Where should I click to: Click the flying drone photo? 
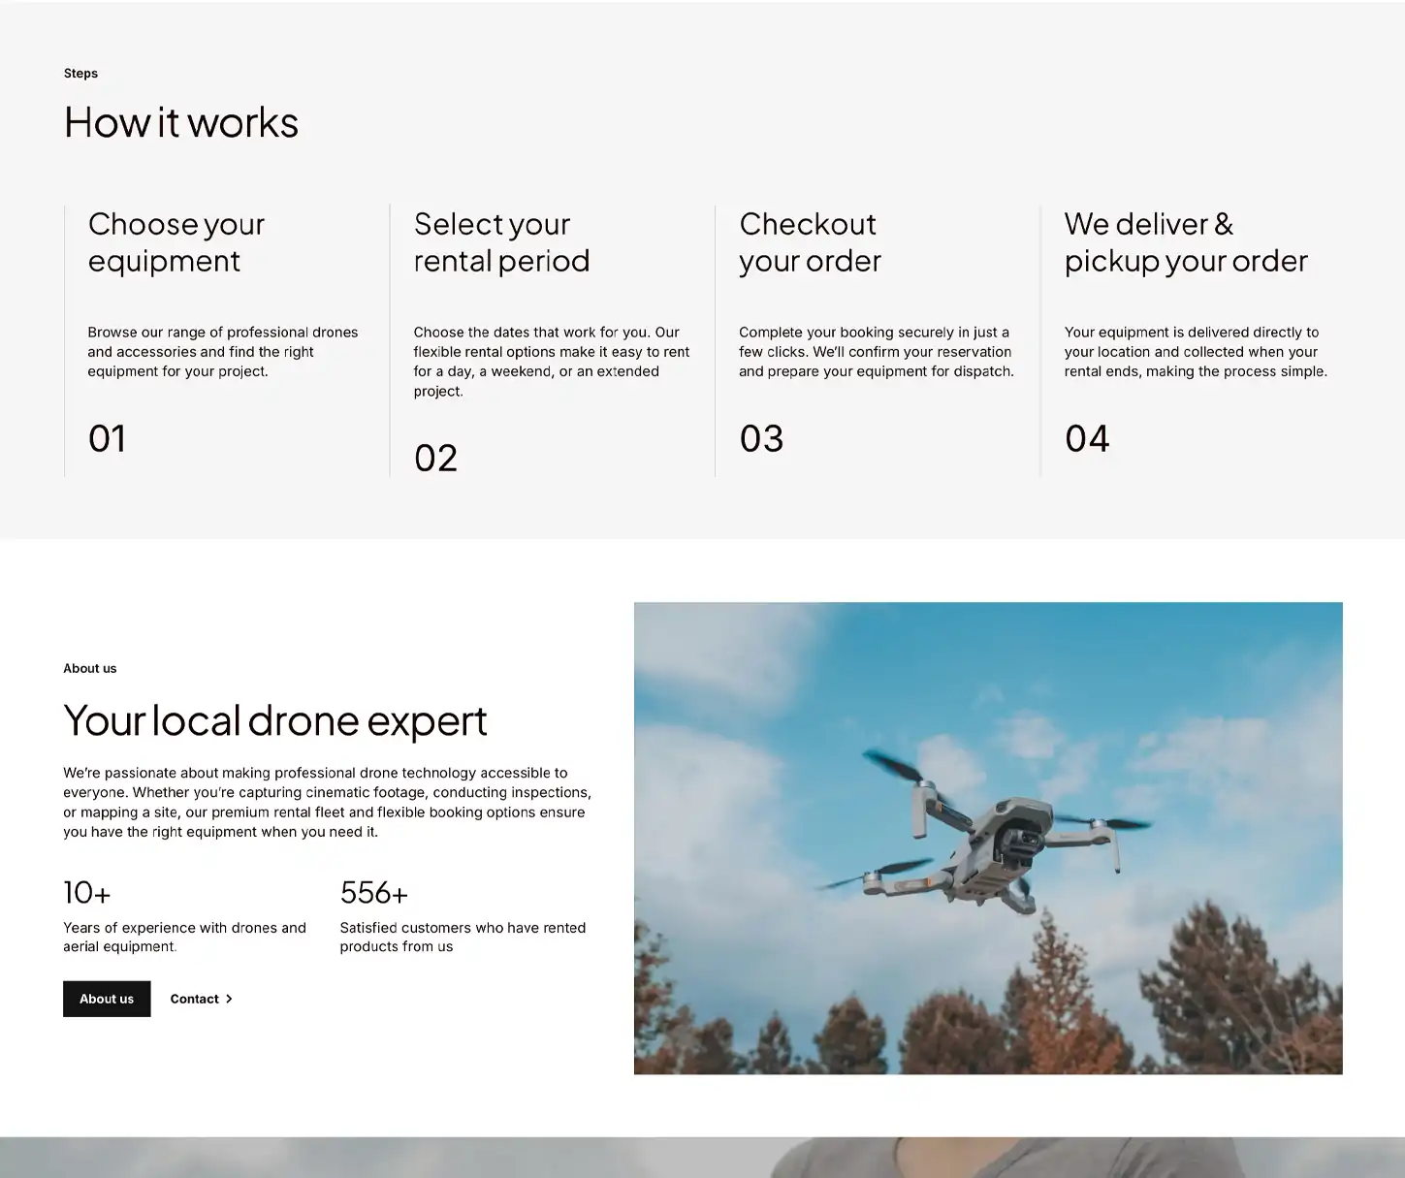[x=988, y=838]
